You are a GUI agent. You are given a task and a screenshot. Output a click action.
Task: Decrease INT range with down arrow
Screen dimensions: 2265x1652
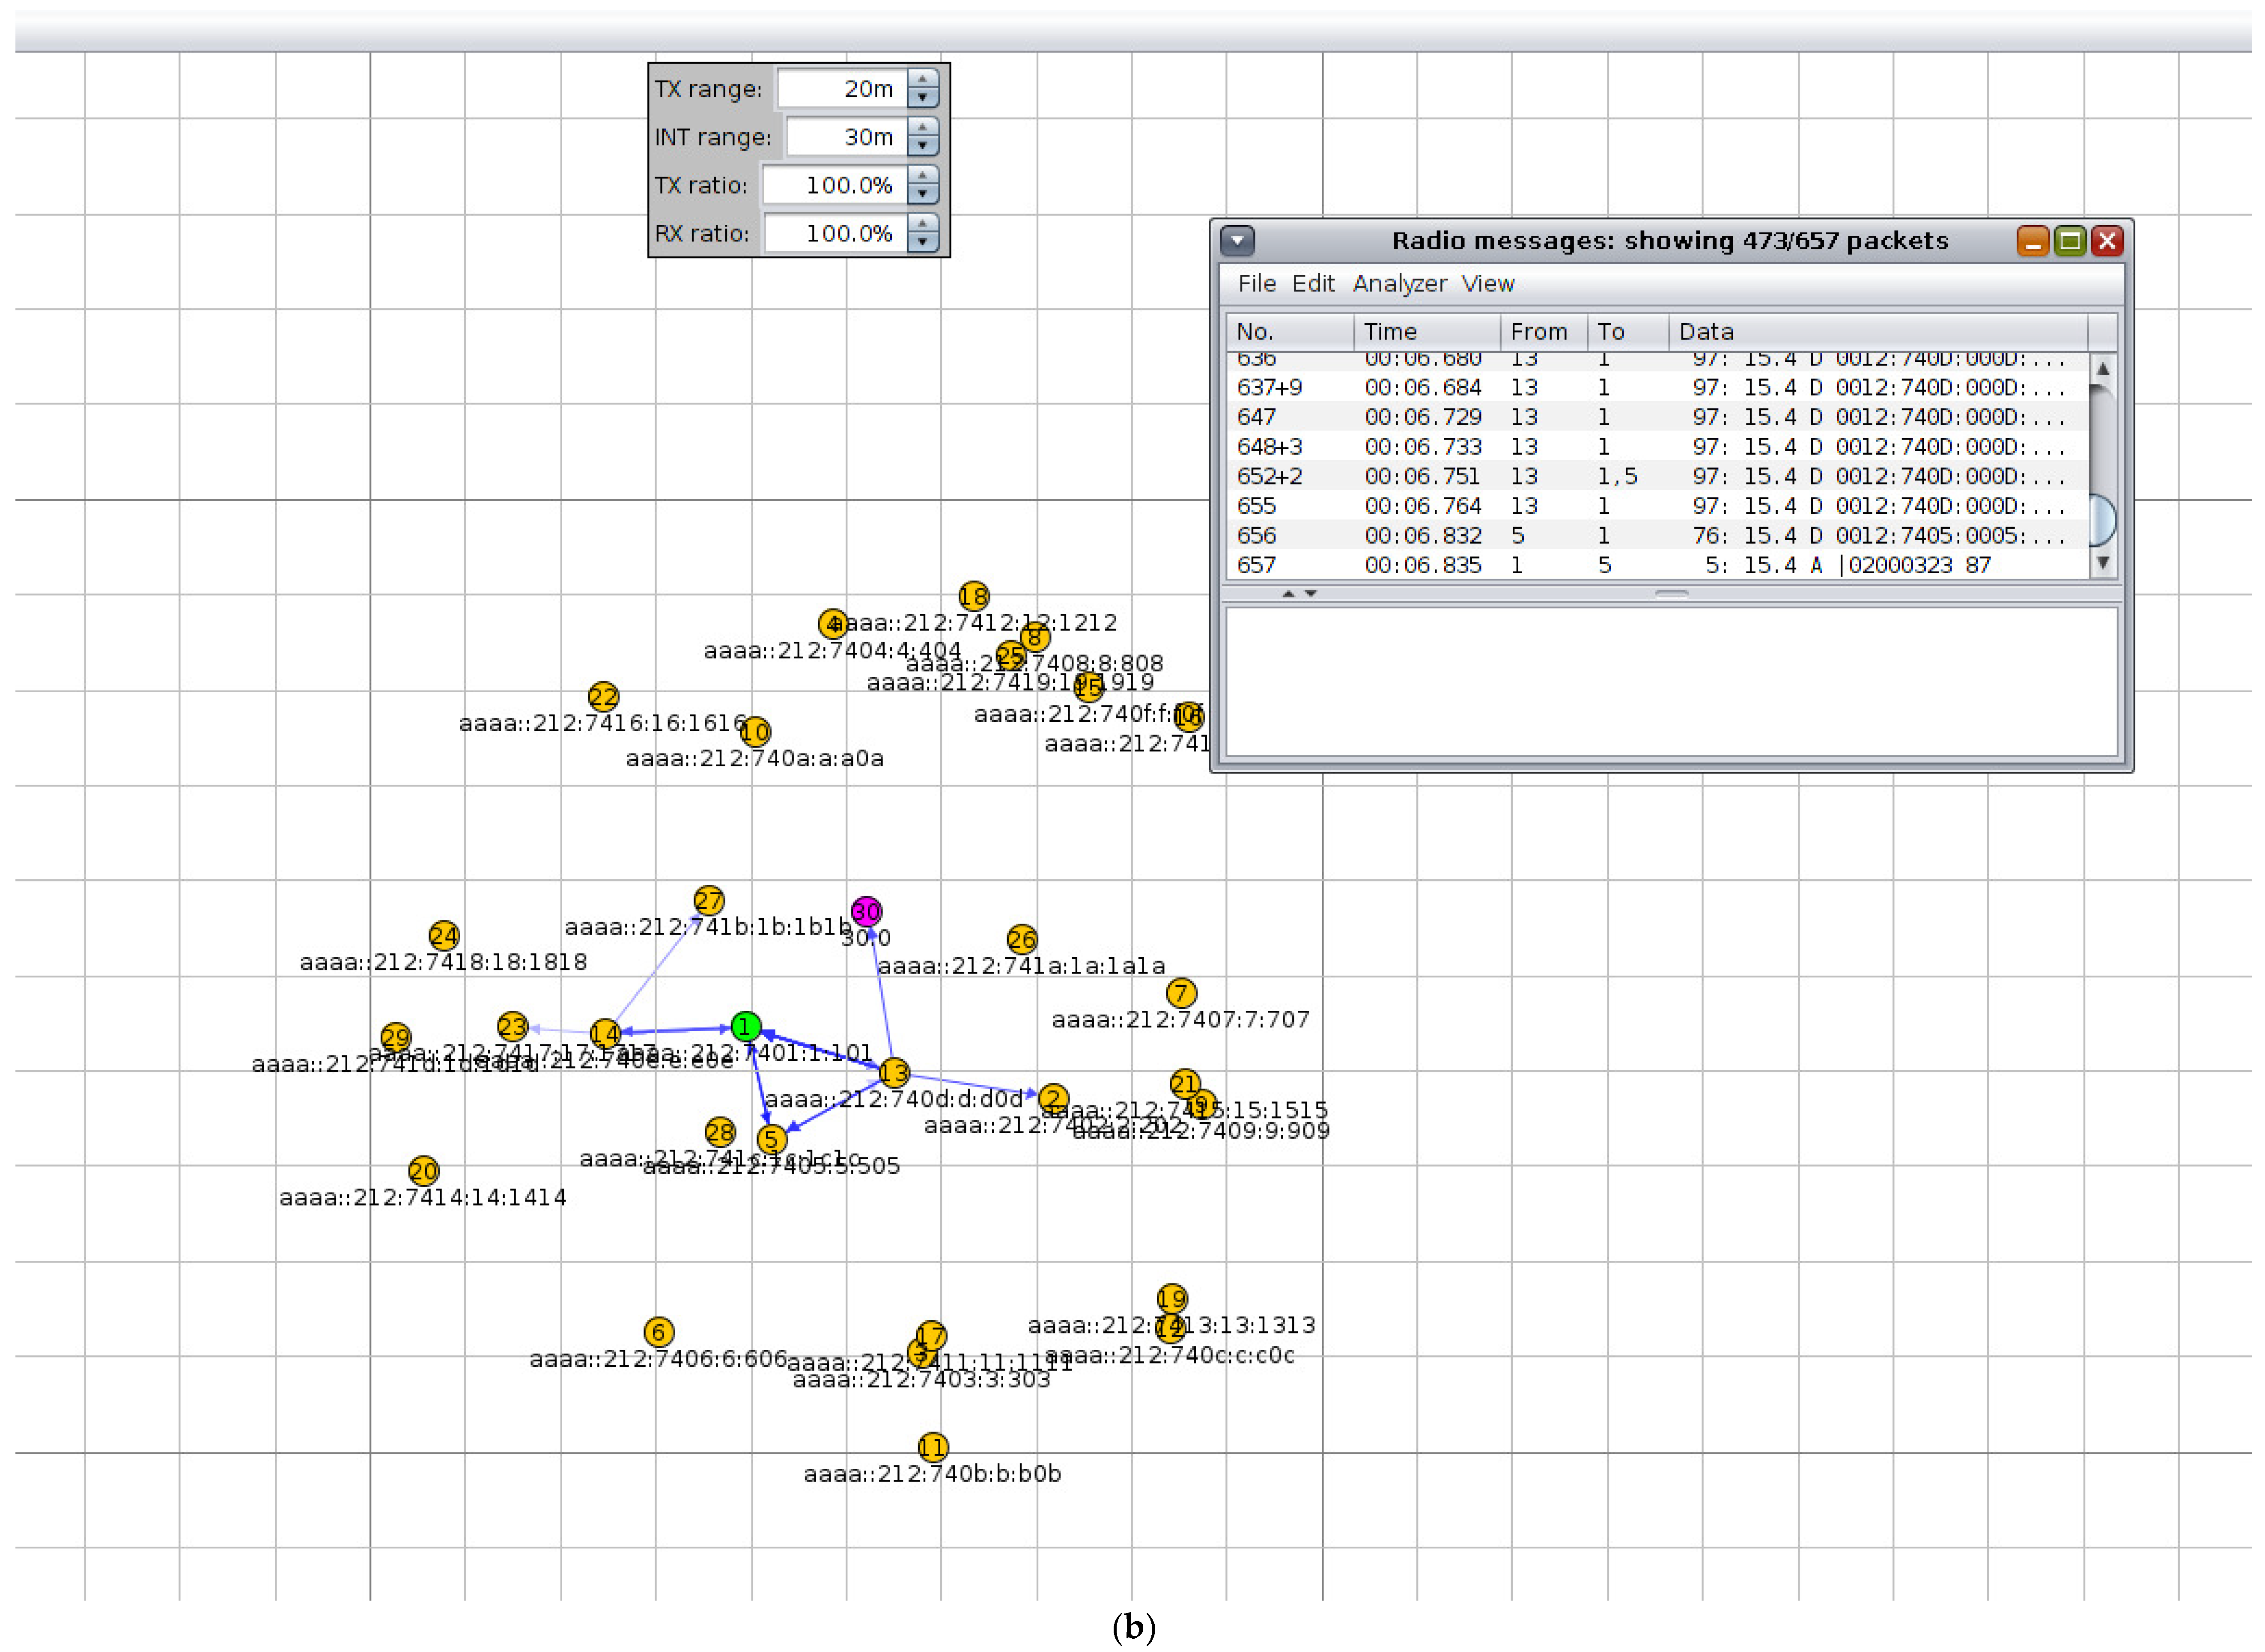[923, 146]
